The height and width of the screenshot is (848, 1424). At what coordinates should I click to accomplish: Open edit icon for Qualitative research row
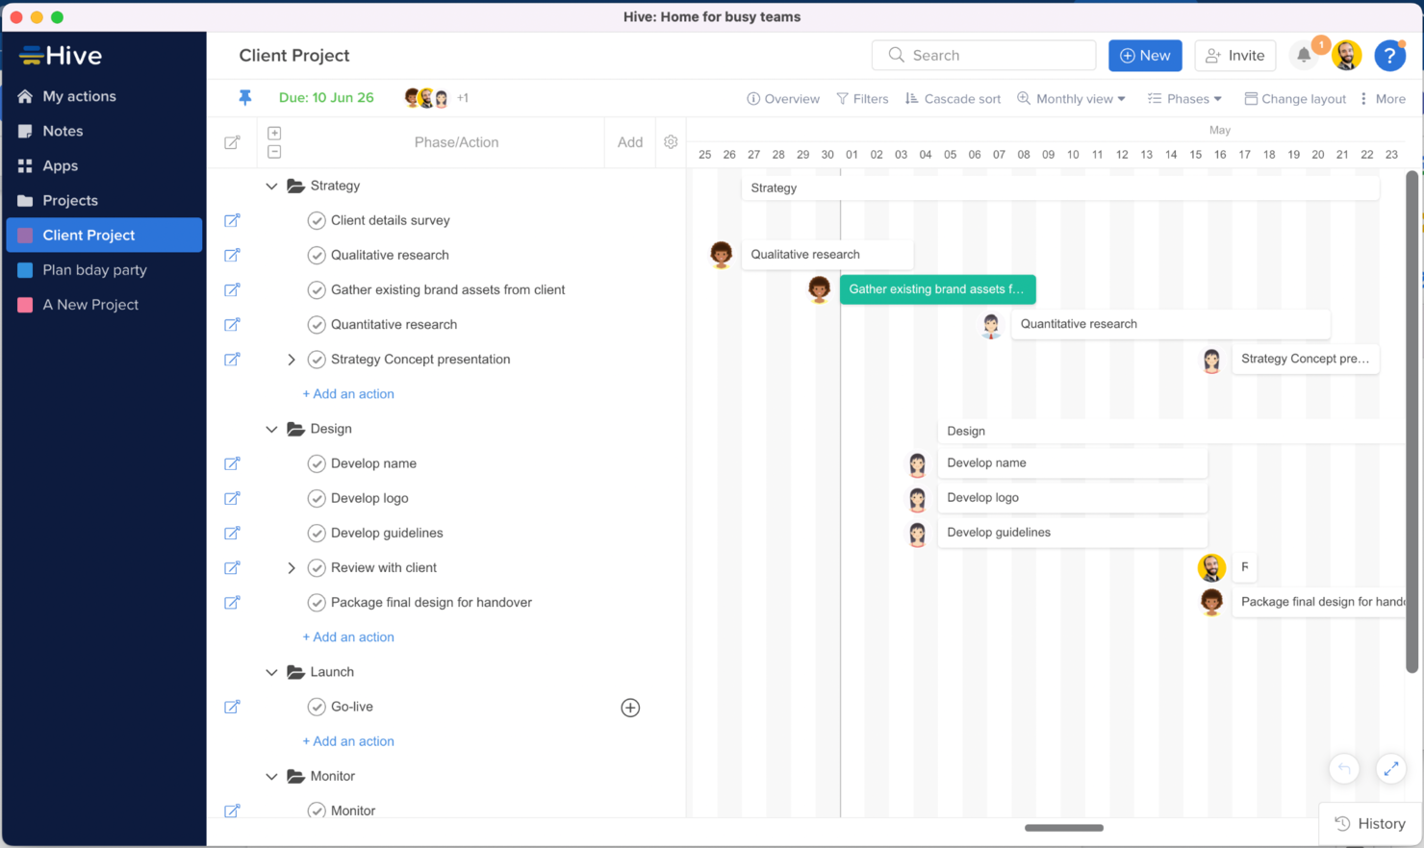(x=232, y=255)
